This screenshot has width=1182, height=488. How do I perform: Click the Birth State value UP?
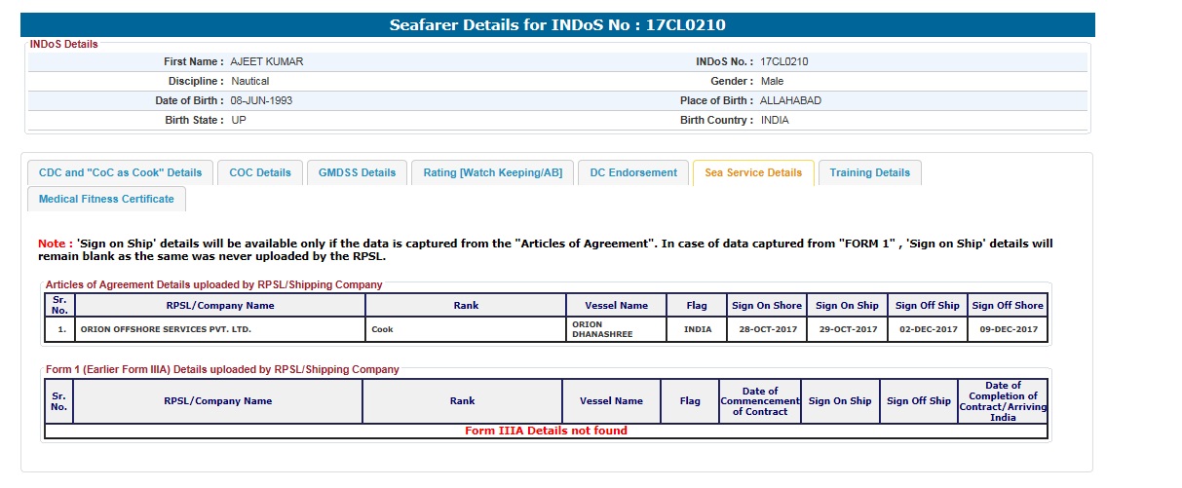[x=239, y=120]
